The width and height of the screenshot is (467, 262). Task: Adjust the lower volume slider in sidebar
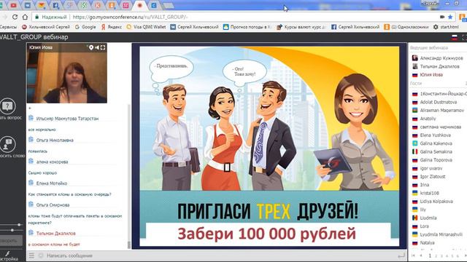(12, 230)
